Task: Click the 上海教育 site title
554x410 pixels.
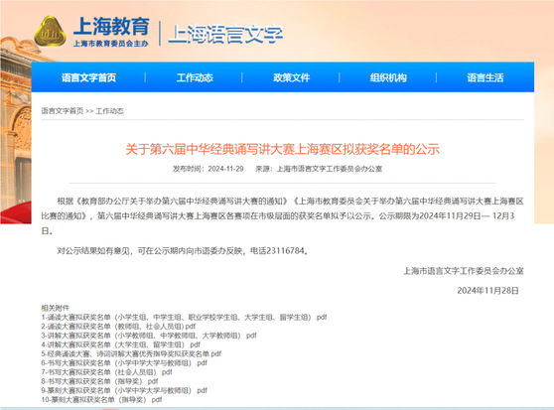Action: (111, 27)
